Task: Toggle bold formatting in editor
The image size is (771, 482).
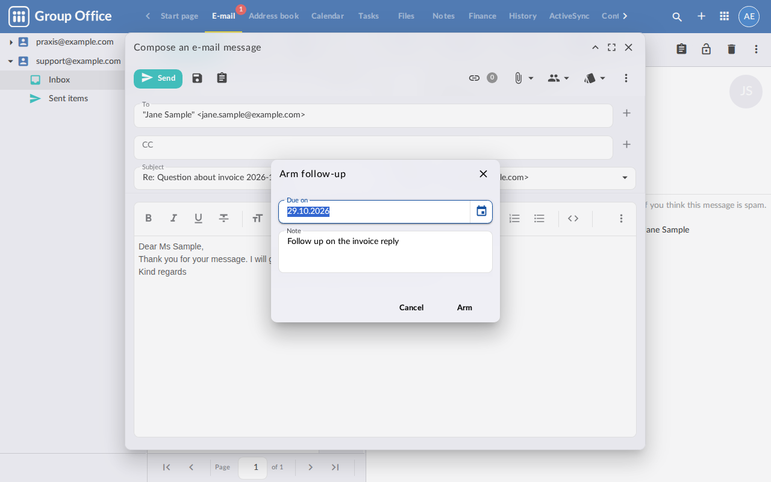Action: [149, 219]
